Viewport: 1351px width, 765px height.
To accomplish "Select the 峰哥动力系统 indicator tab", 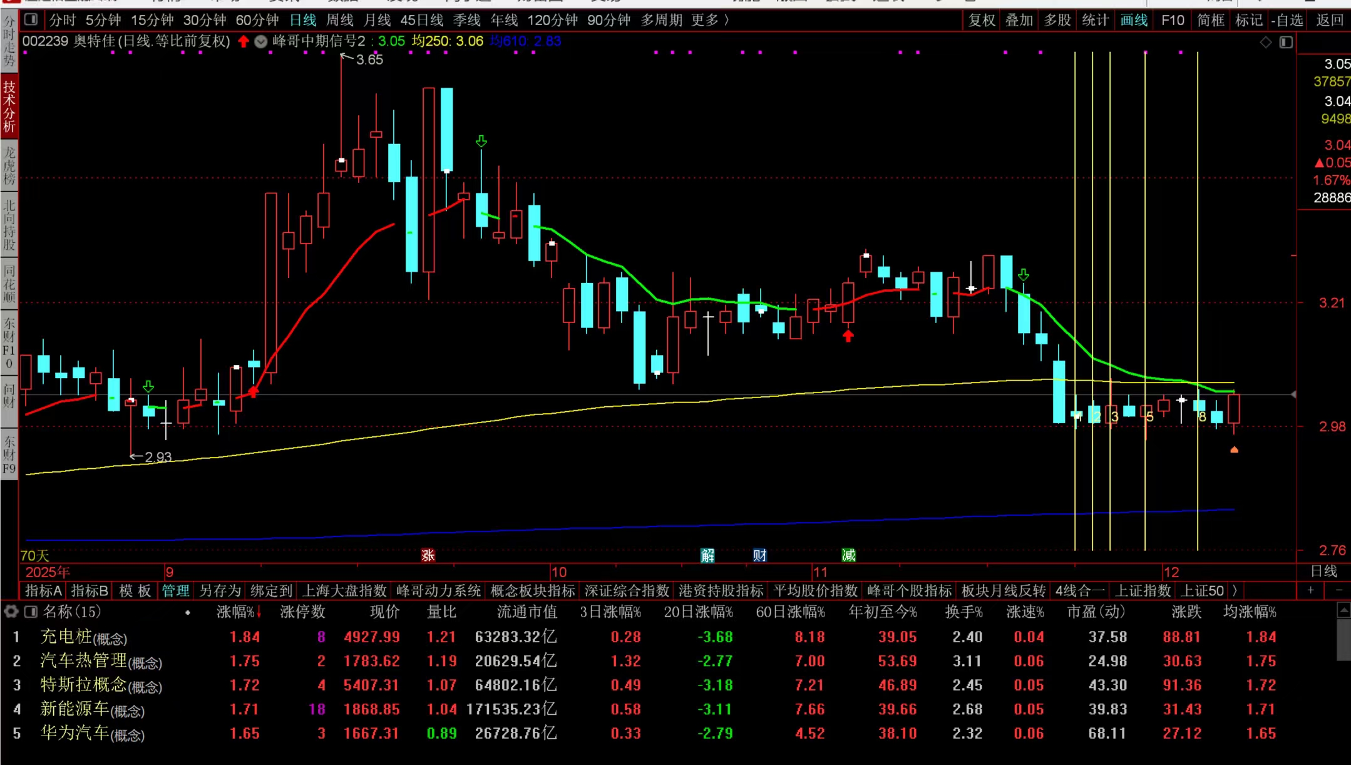I will 438,590.
